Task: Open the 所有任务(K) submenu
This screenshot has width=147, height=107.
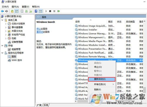Action: [102, 84]
